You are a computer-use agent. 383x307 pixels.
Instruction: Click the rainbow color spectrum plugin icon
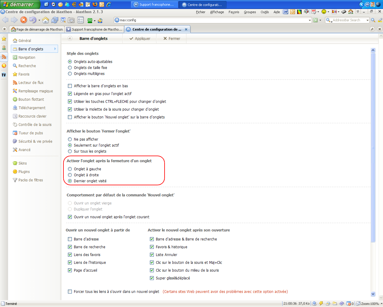pyautogui.click(x=299, y=12)
